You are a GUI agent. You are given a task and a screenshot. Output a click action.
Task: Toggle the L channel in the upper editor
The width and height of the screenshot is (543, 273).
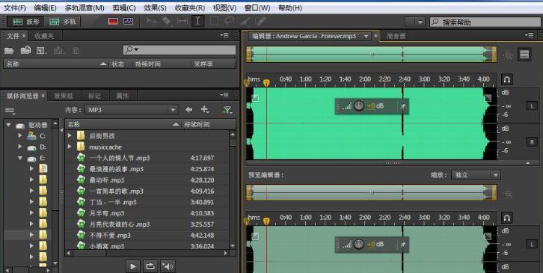[532, 105]
